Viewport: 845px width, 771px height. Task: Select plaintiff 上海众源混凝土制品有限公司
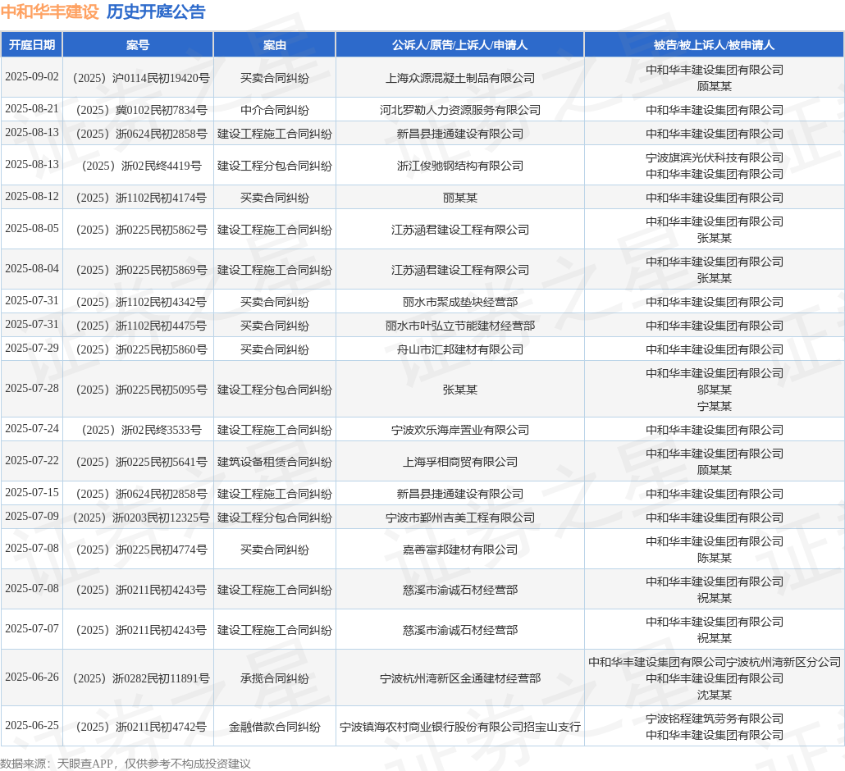(x=459, y=78)
